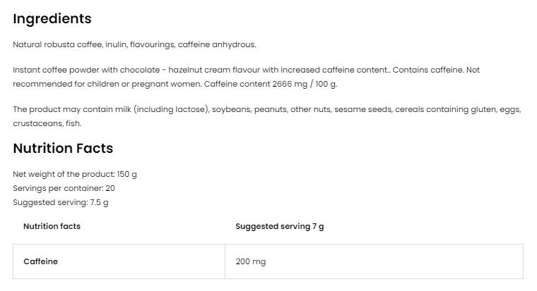Click the "200 mg" table value cell
The width and height of the screenshot is (537, 291).
251,261
